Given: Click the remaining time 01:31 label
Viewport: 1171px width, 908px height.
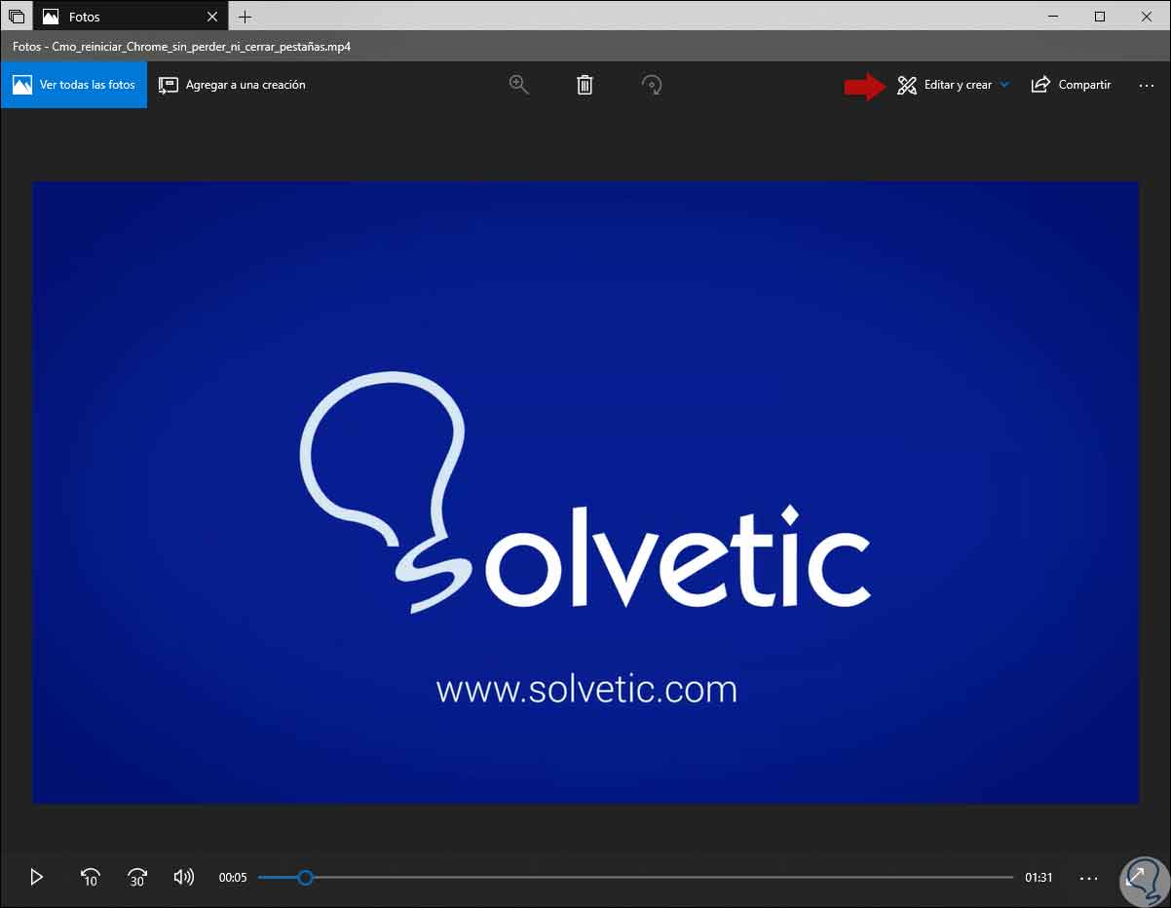Looking at the screenshot, I should [1039, 878].
